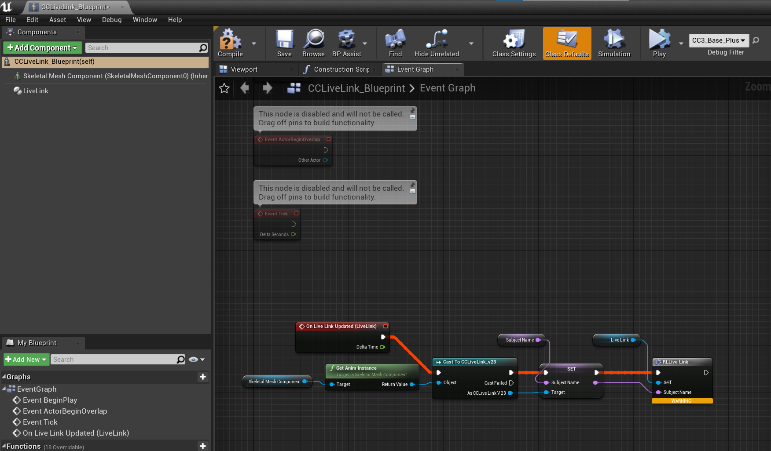Image resolution: width=771 pixels, height=451 pixels.
Task: Select CCLiveLink_Blueprint breadcrumb link
Action: point(356,88)
